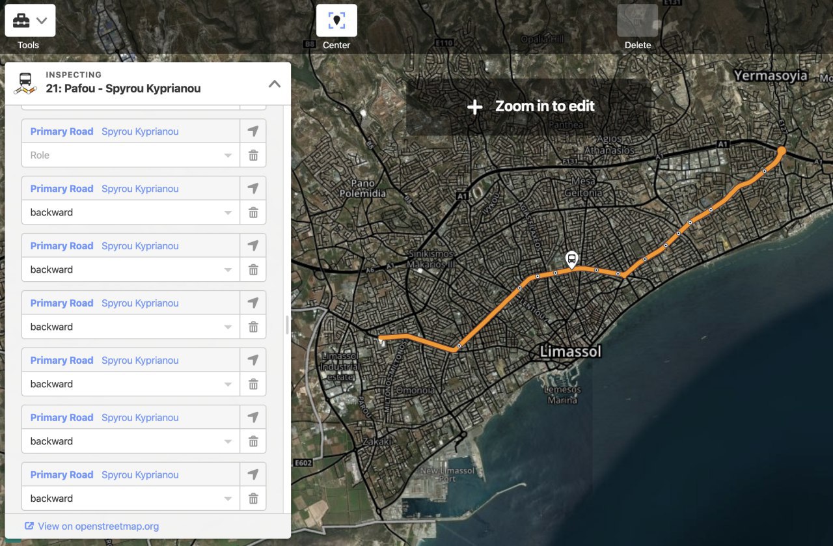
Task: Click the empty Role input field
Action: [130, 156]
